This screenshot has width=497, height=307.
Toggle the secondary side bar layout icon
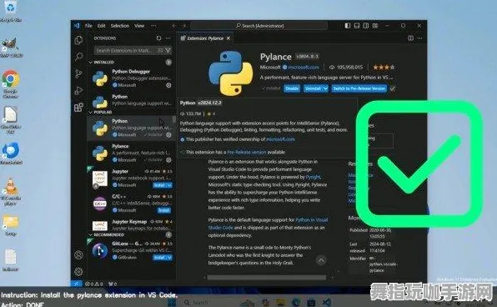(x=366, y=25)
